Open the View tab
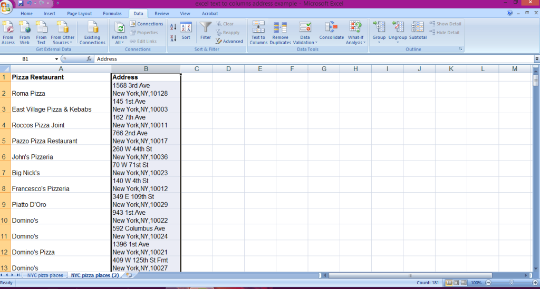The height and width of the screenshot is (289, 540). coord(185,13)
